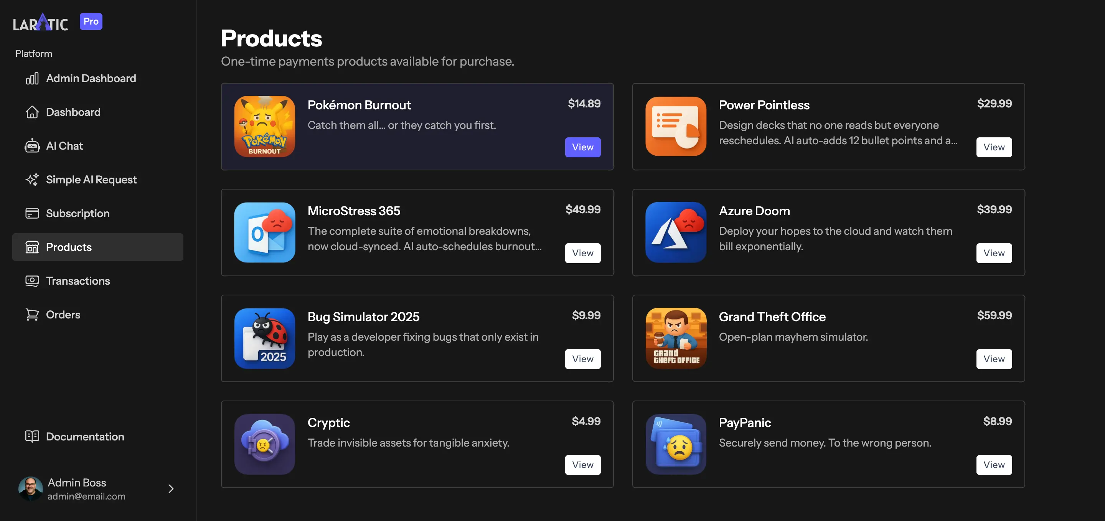
Task: Click the Bug Simulator 2025 thumbnail
Action: pyautogui.click(x=265, y=338)
